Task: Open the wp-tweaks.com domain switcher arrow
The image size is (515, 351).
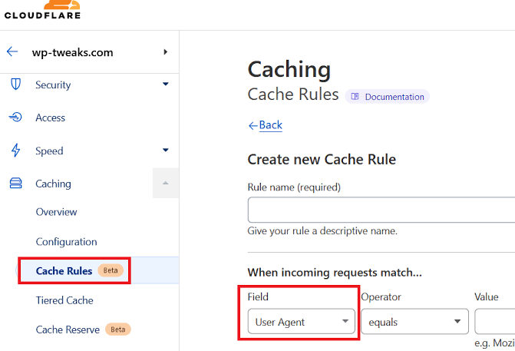Action: pos(165,52)
